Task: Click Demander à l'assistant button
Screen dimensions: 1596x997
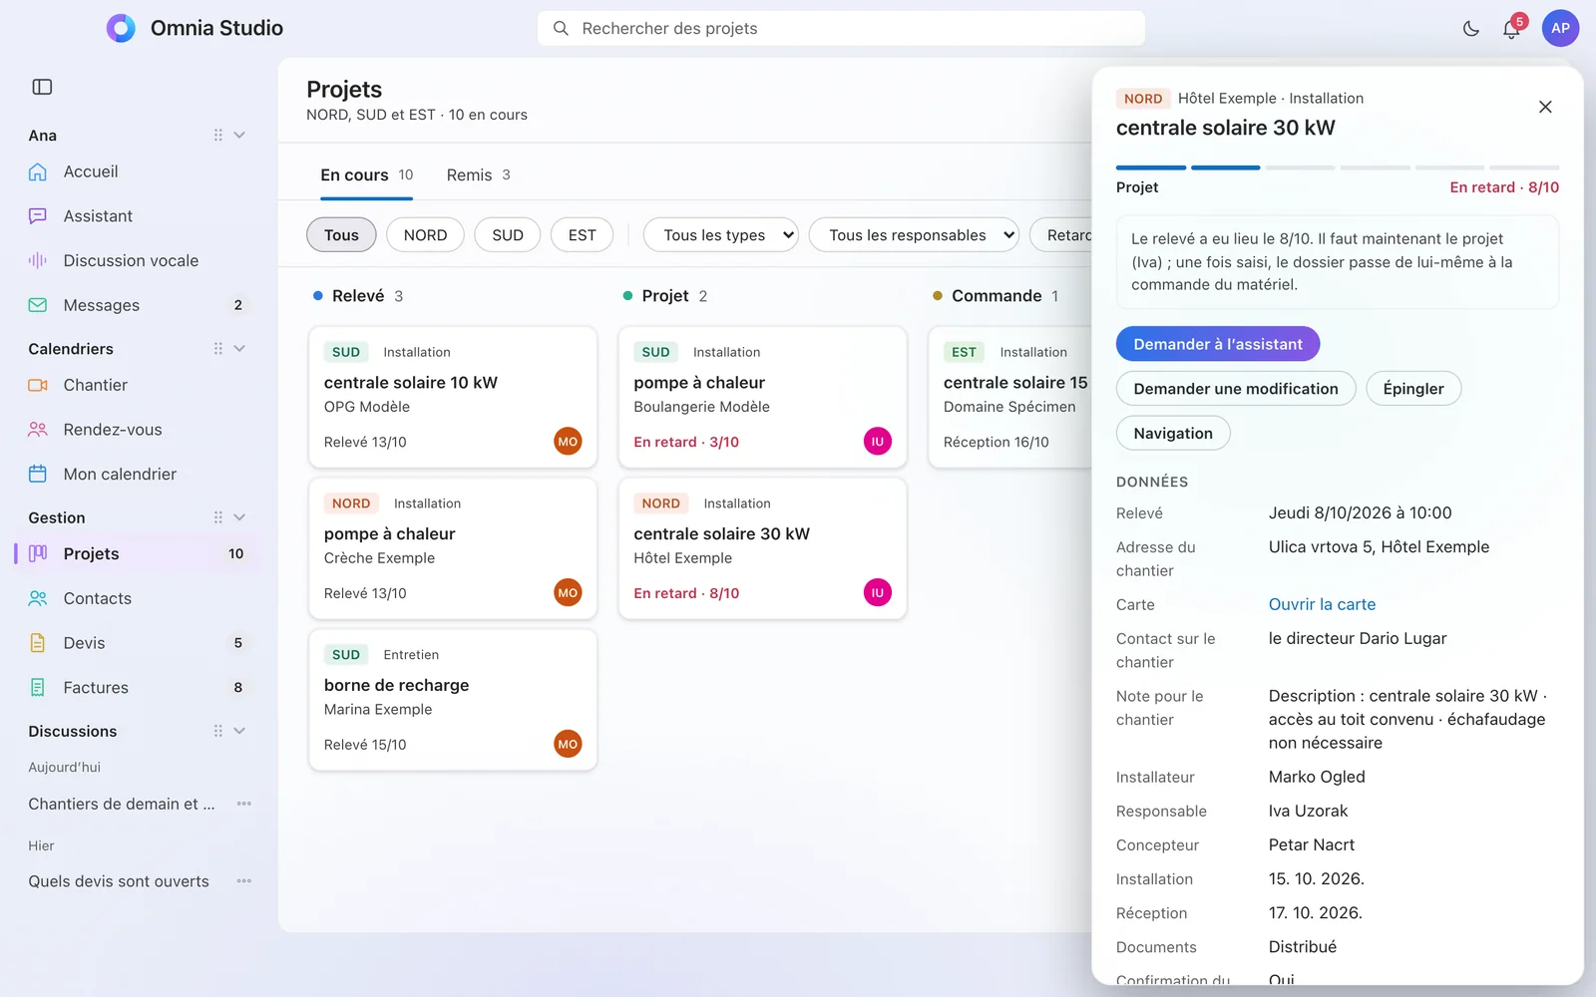Action: coord(1218,344)
